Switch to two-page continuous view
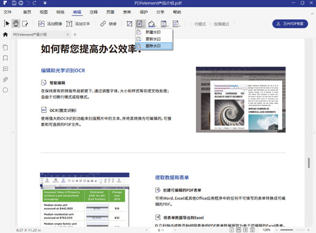This screenshot has height=233, width=316. [x=252, y=230]
